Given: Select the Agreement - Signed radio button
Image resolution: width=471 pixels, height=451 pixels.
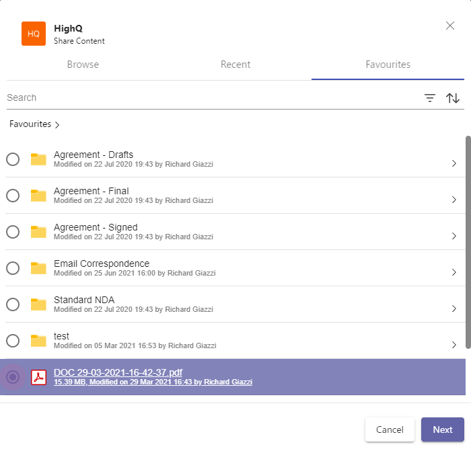Looking at the screenshot, I should 13,232.
